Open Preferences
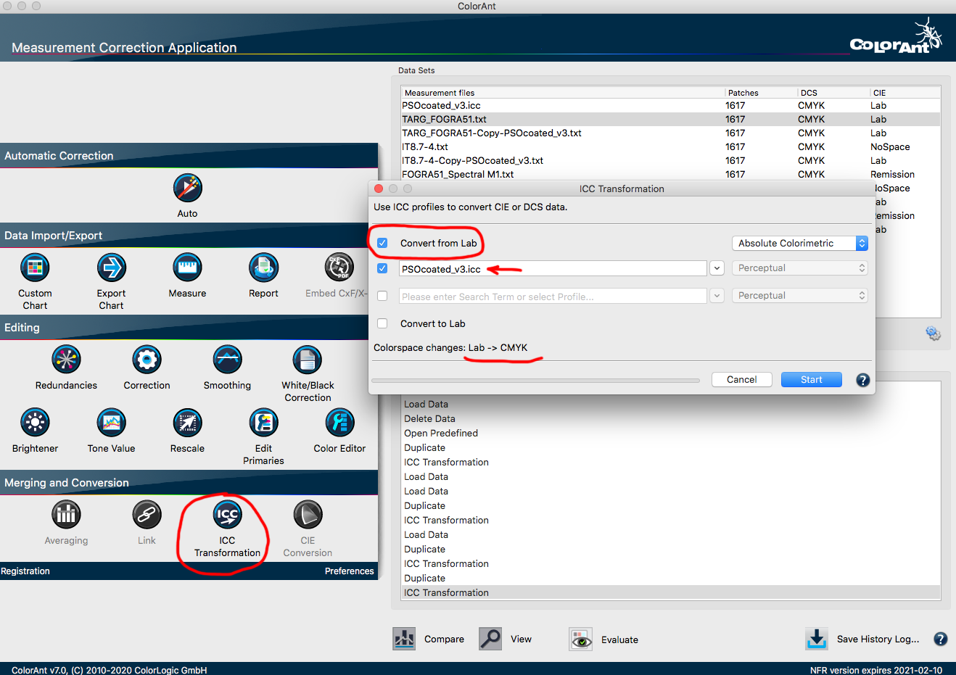This screenshot has height=675, width=956. 349,571
